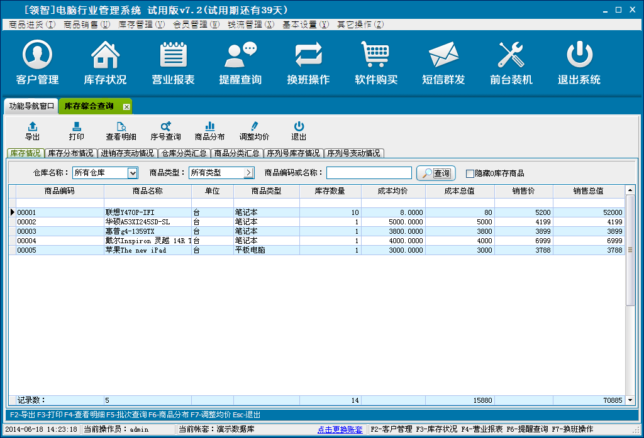Click the 点击更换账套 link
644x438 pixels.
pyautogui.click(x=340, y=429)
